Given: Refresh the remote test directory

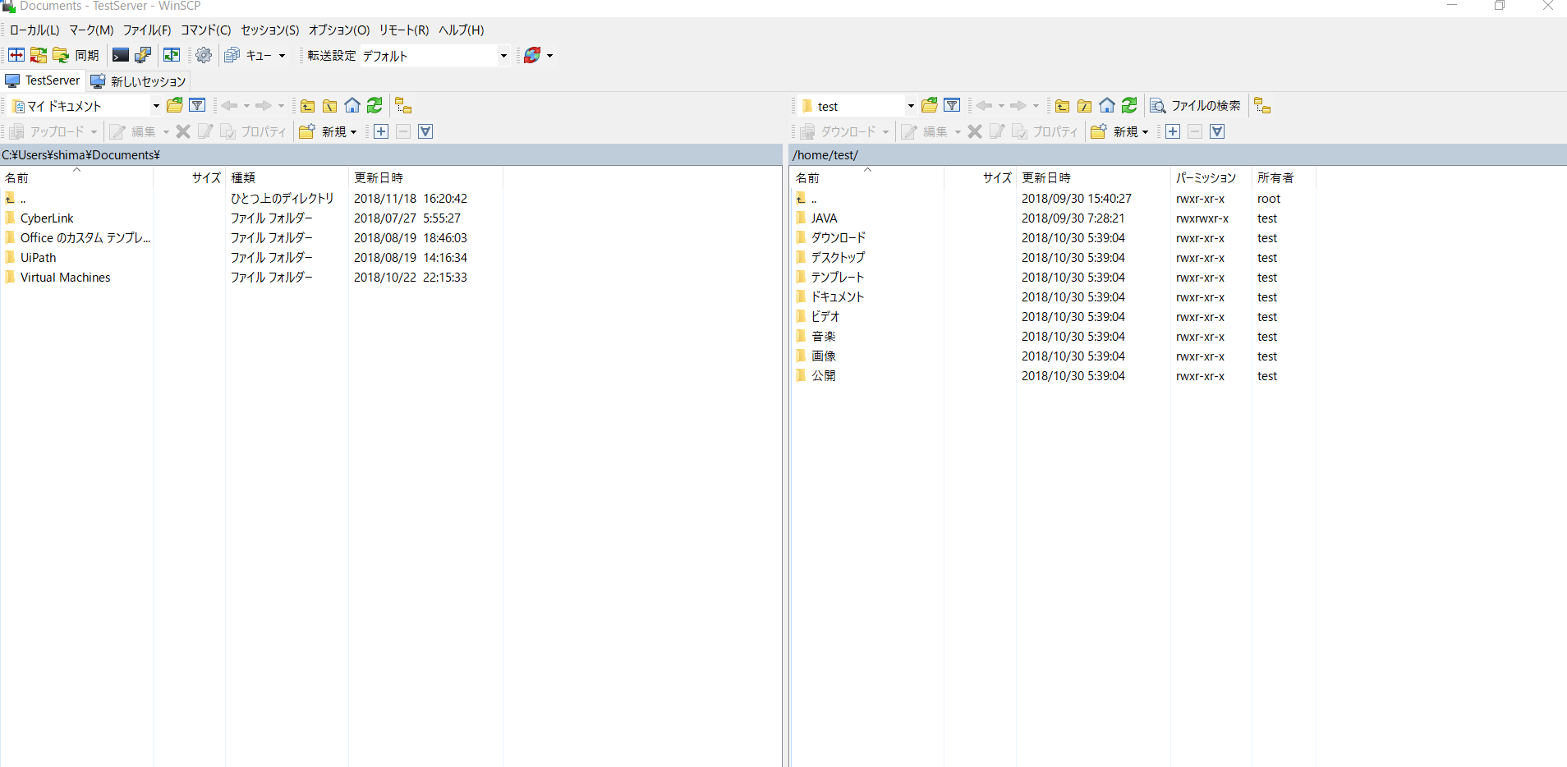Looking at the screenshot, I should (x=1128, y=105).
